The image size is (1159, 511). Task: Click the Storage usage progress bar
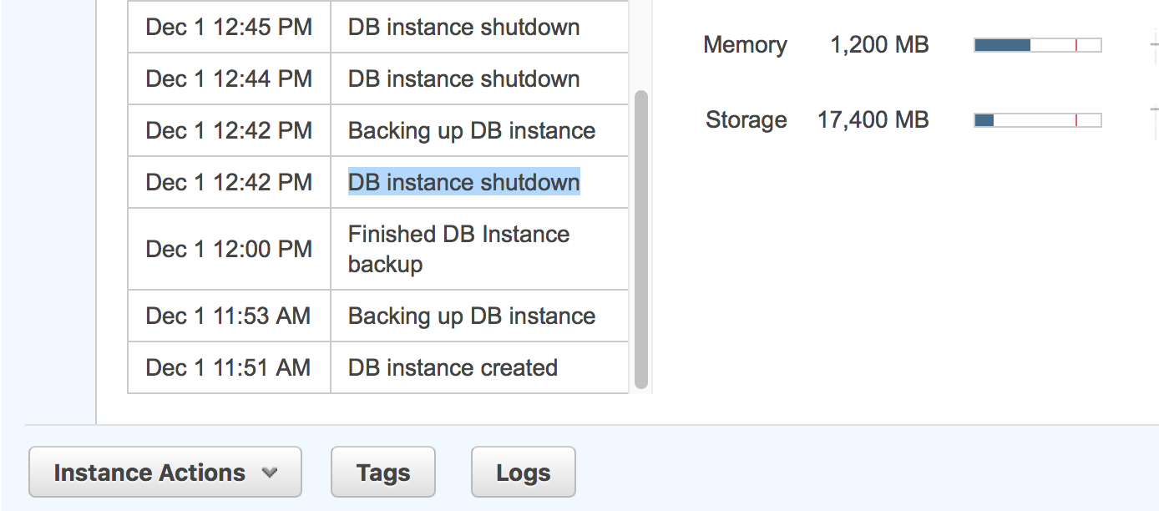click(1035, 119)
